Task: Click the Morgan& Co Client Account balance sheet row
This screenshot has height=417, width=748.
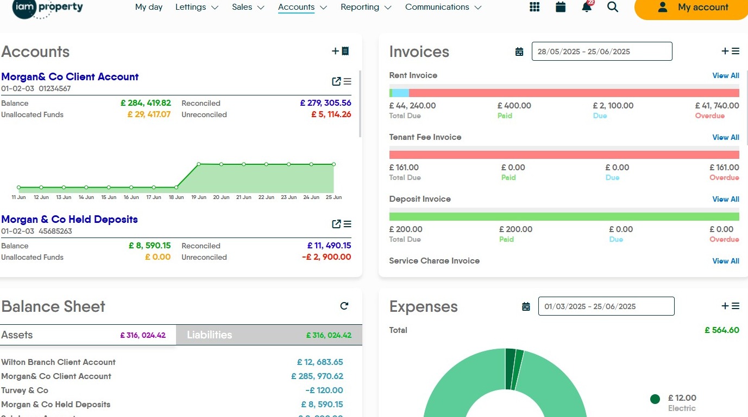Action: [x=172, y=376]
